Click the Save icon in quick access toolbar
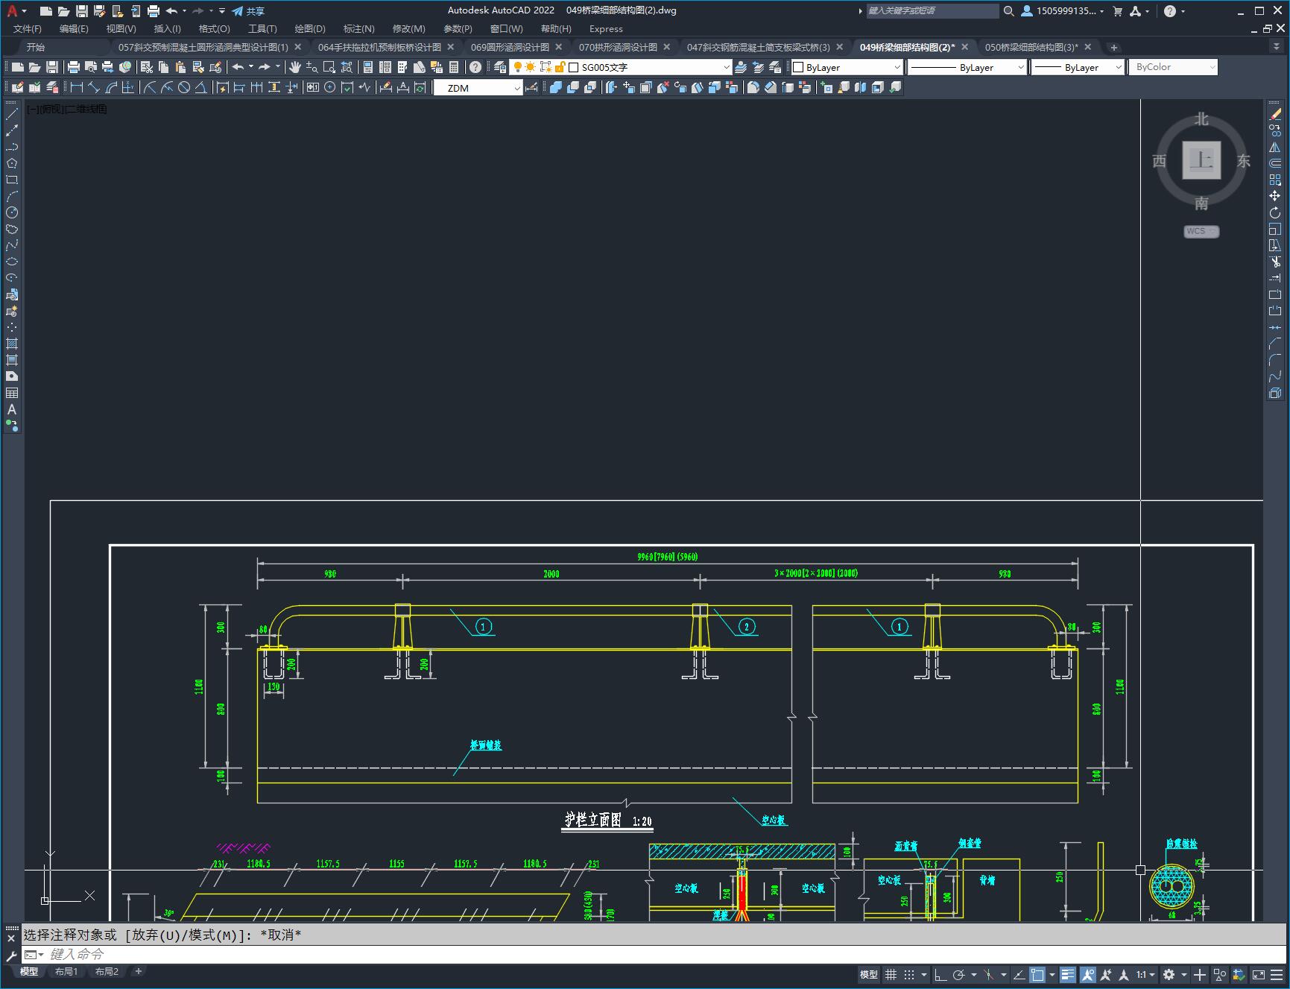 point(82,11)
